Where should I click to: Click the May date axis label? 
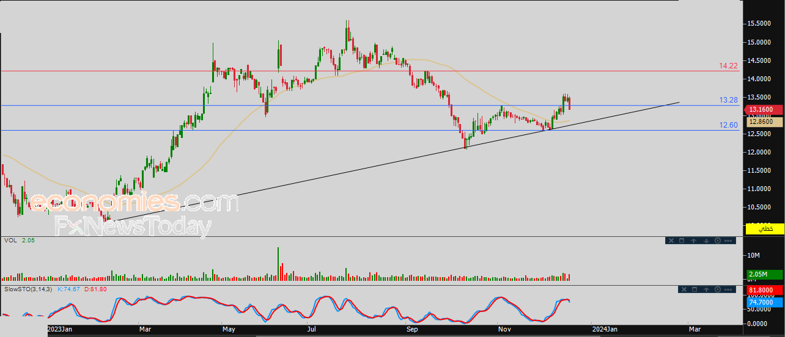(229, 330)
